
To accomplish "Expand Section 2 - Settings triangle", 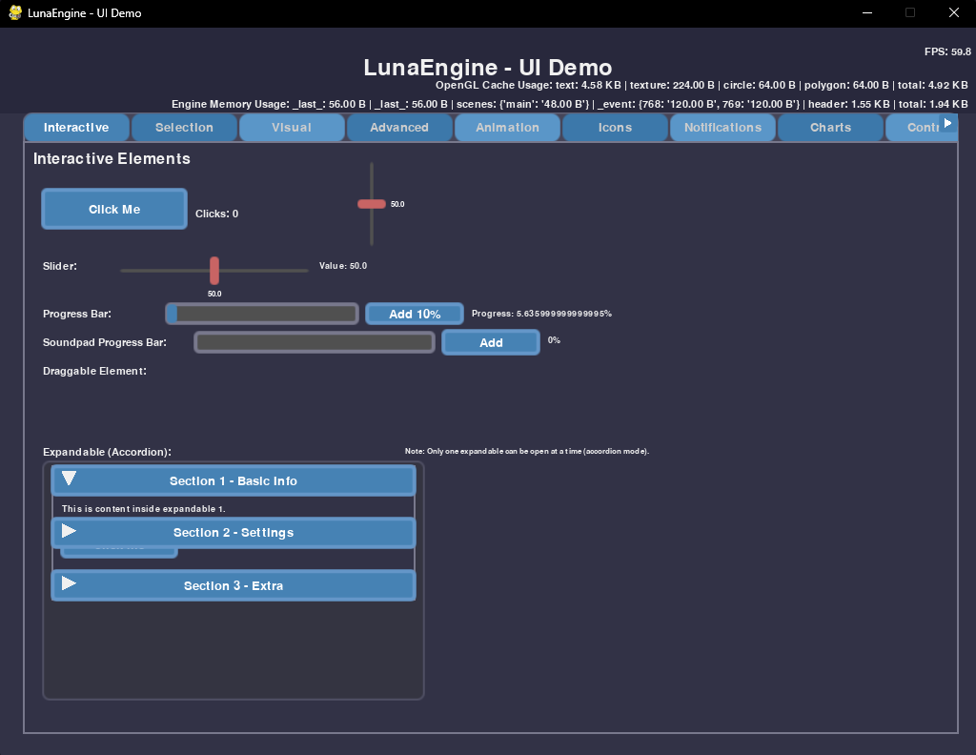I will [x=69, y=531].
